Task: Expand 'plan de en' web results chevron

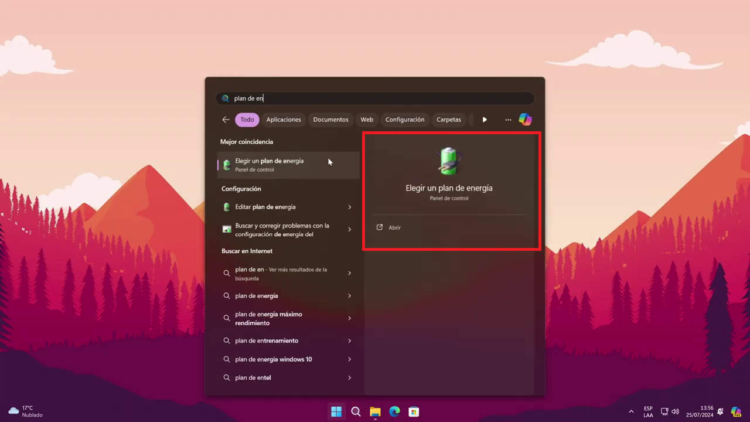Action: coord(350,273)
